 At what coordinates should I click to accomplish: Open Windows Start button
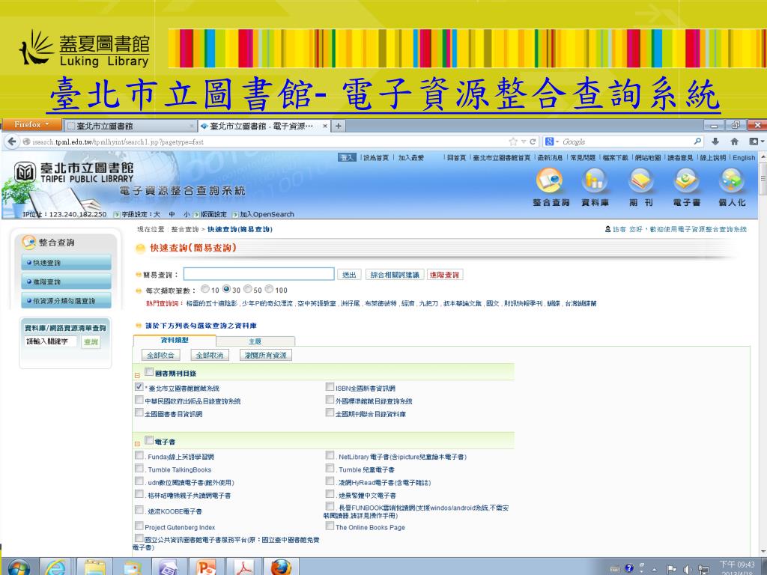tap(19, 568)
